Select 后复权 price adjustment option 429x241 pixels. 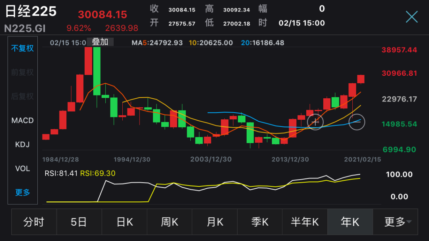point(22,96)
